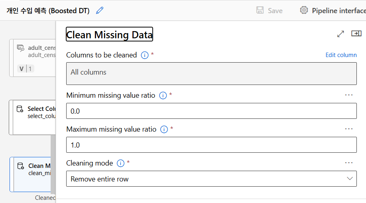
Task: Show info for Columns to be cleaned
Action: [x=145, y=55]
